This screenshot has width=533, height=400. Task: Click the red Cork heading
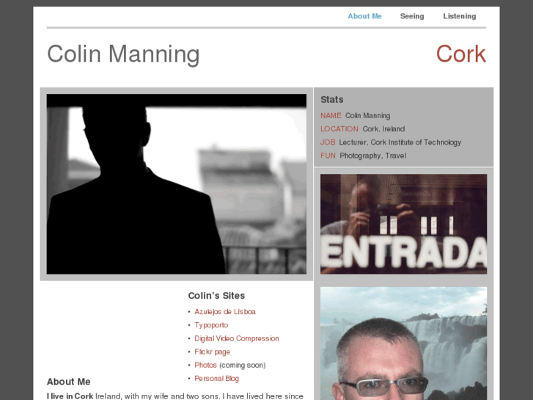tap(461, 54)
